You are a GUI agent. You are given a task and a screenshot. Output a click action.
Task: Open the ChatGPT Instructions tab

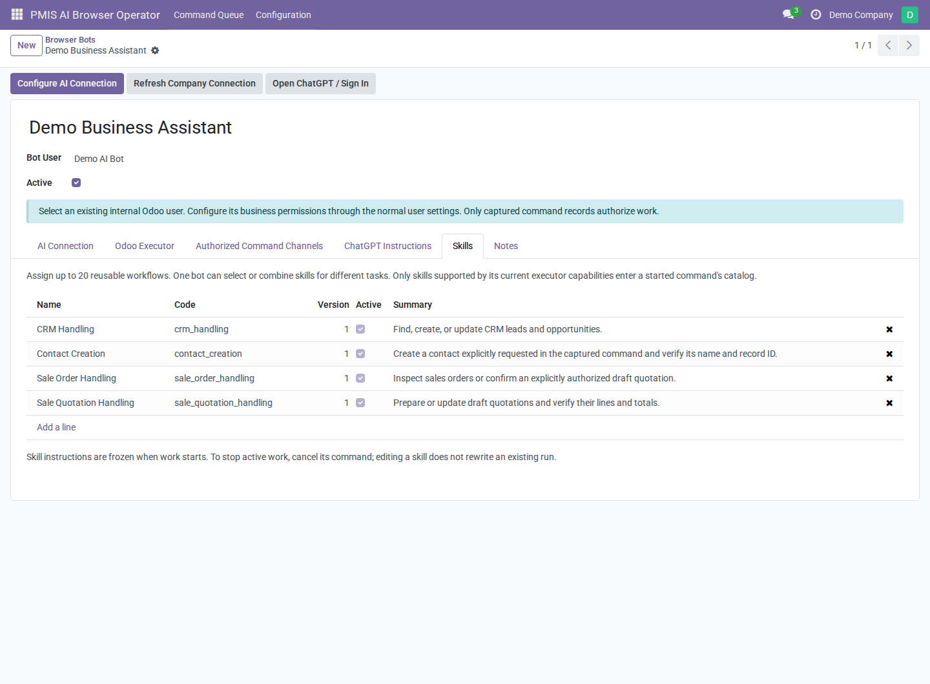(387, 246)
